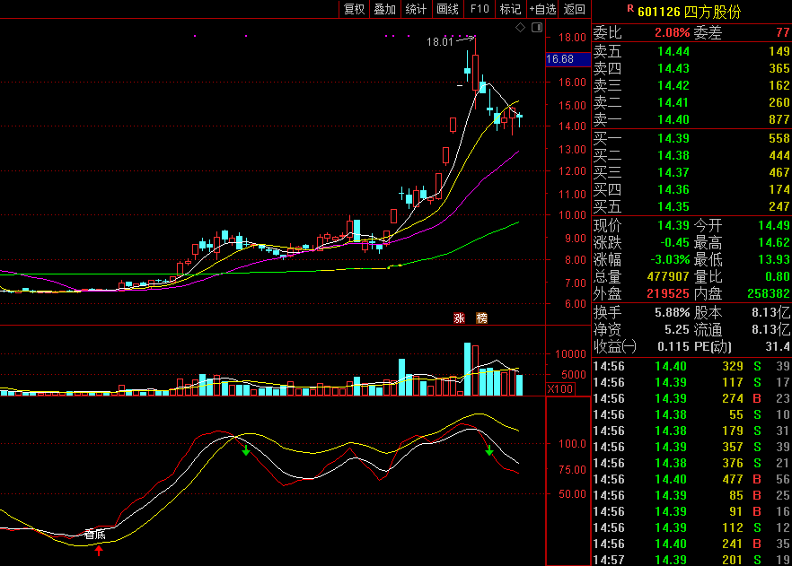The image size is (792, 566).
Task: Select the 买一 price 14.39
Action: 673,139
